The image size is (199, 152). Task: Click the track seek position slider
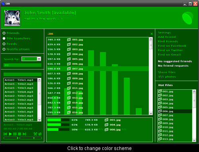coord(31,138)
